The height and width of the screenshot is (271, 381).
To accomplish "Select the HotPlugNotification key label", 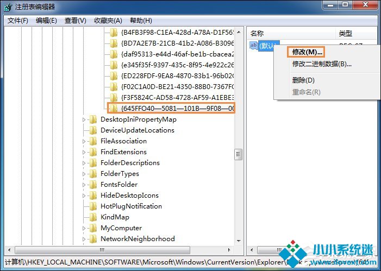I will 131,206.
